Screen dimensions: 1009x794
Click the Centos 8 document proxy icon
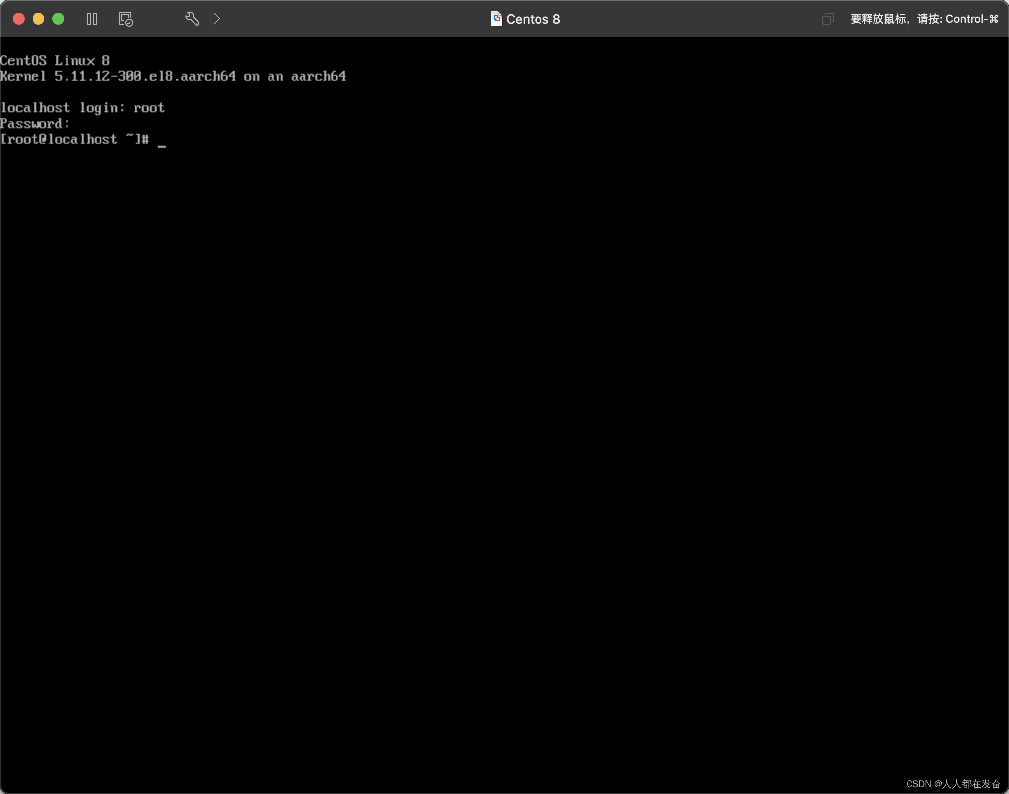click(x=496, y=19)
